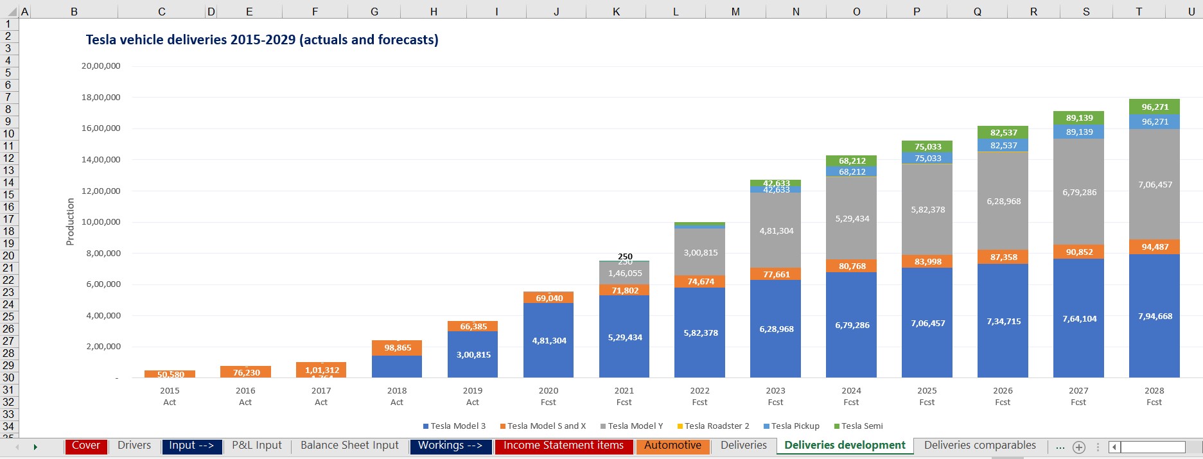This screenshot has width=1203, height=459.
Task: Click the Tesla Model Y legend swatch
Action: coord(603,426)
